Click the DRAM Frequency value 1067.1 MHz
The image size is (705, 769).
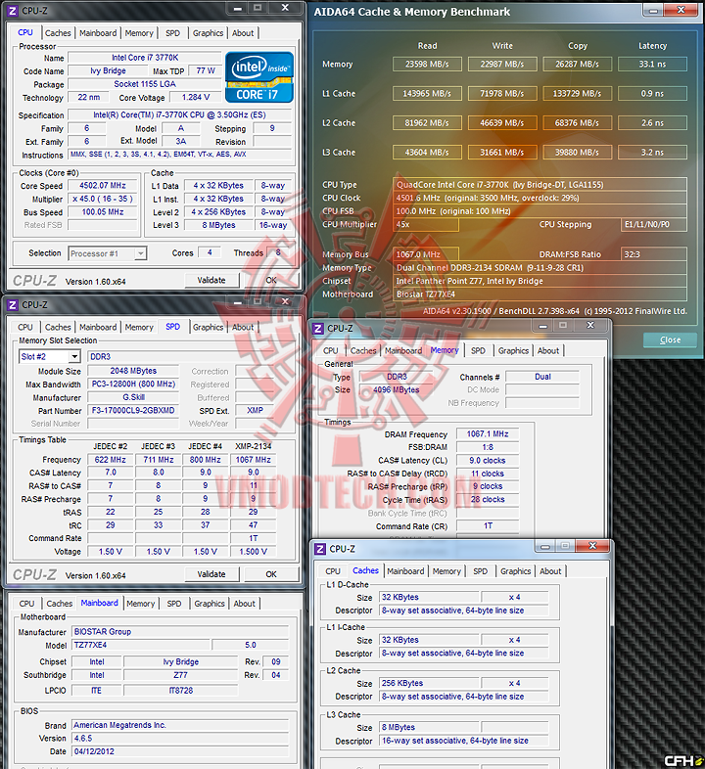pyautogui.click(x=488, y=434)
